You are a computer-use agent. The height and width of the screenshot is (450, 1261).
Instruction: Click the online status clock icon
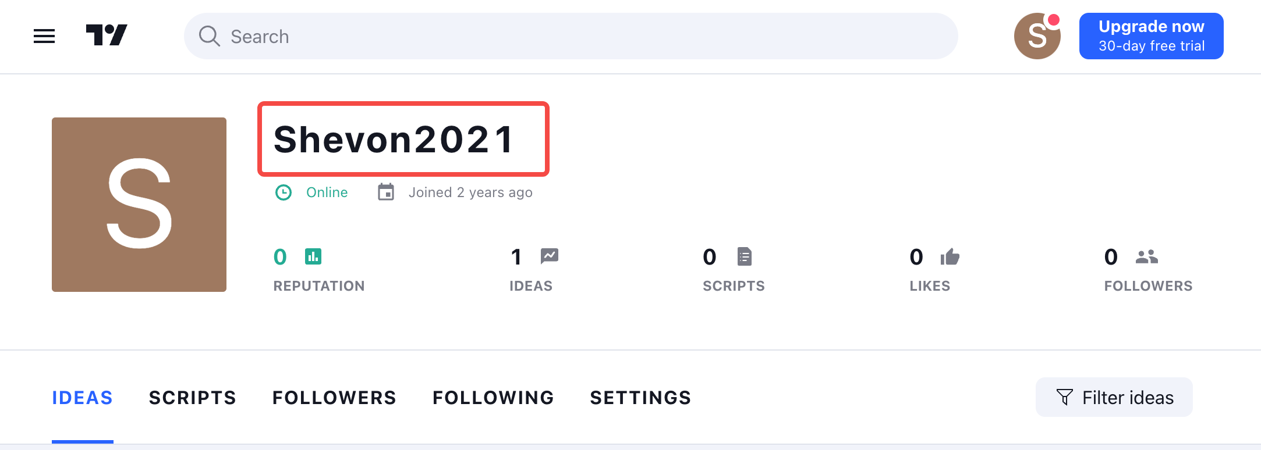pos(284,192)
